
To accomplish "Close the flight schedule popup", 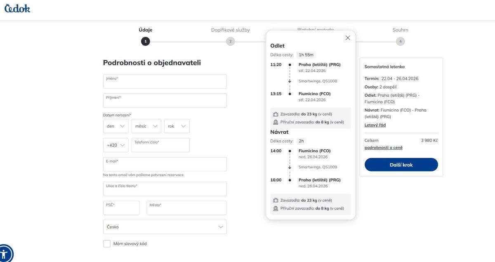I will click(x=348, y=38).
